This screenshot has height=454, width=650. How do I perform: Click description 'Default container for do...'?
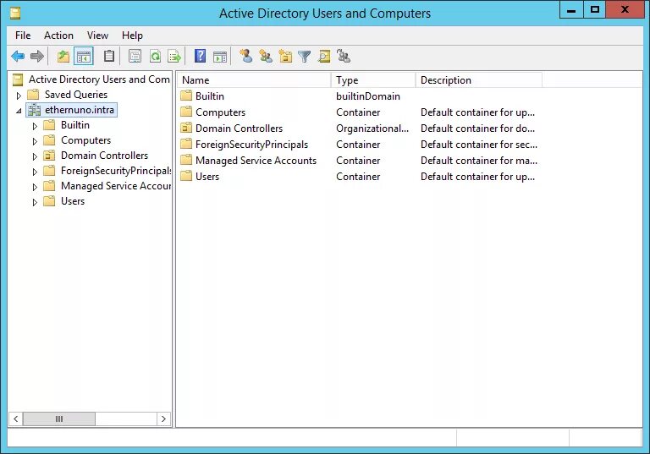coord(477,129)
